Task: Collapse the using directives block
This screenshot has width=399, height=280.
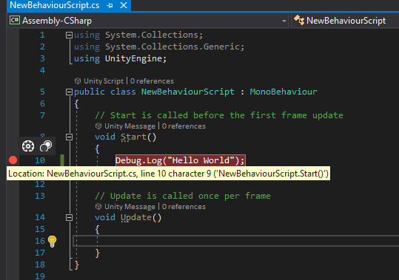Action: pos(69,35)
